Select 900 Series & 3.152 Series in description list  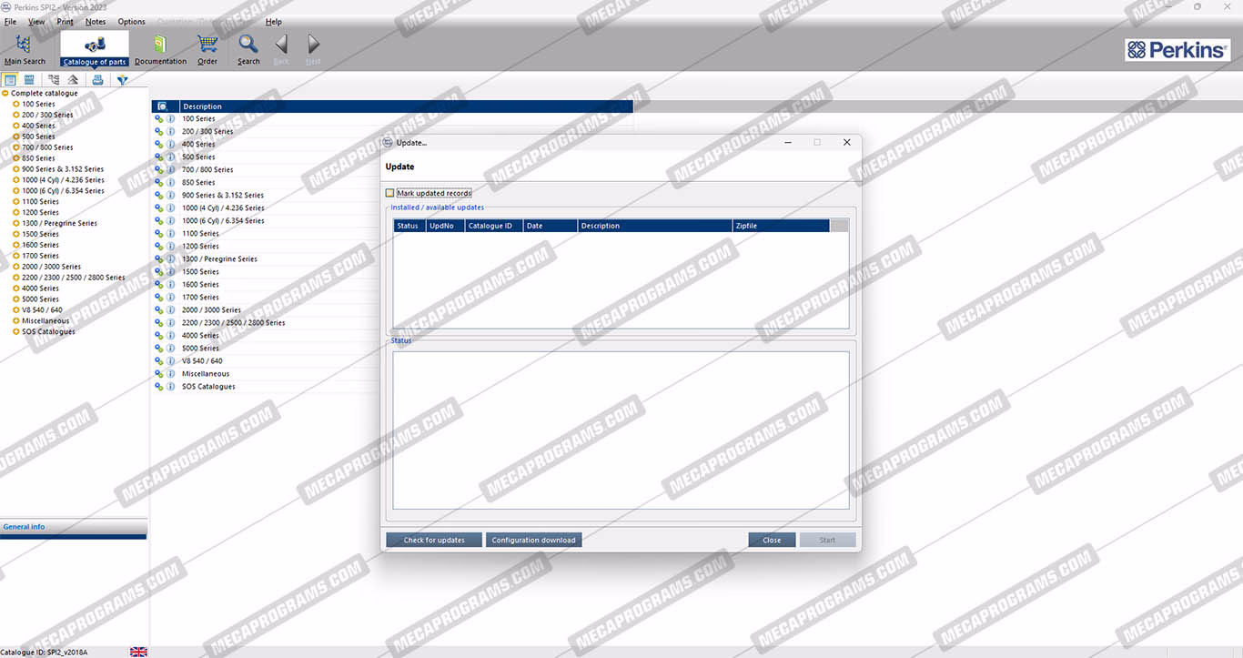coord(223,195)
